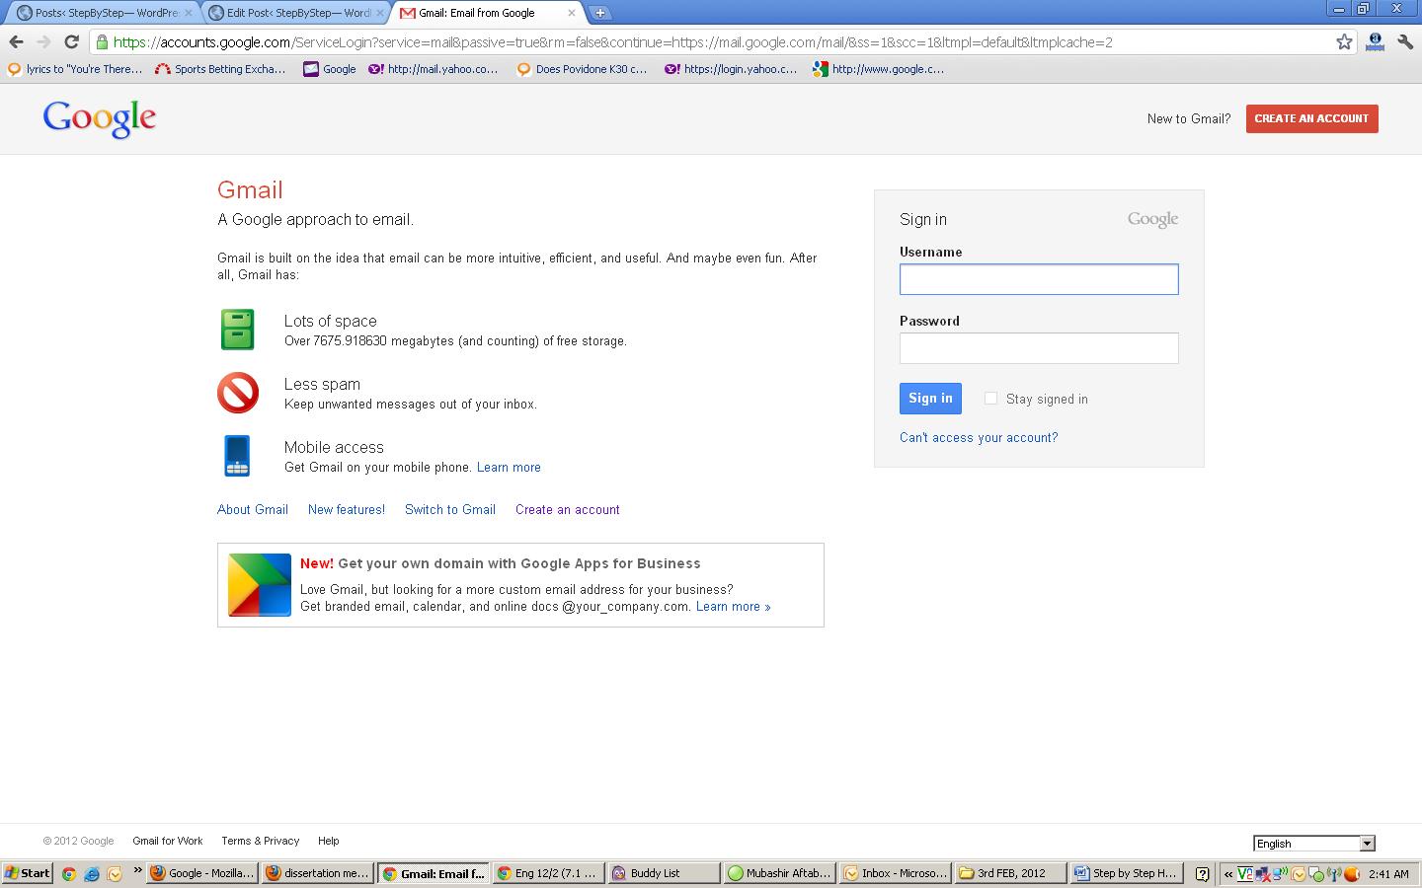
Task: Open the Buddy List taskbar window
Action: click(662, 873)
